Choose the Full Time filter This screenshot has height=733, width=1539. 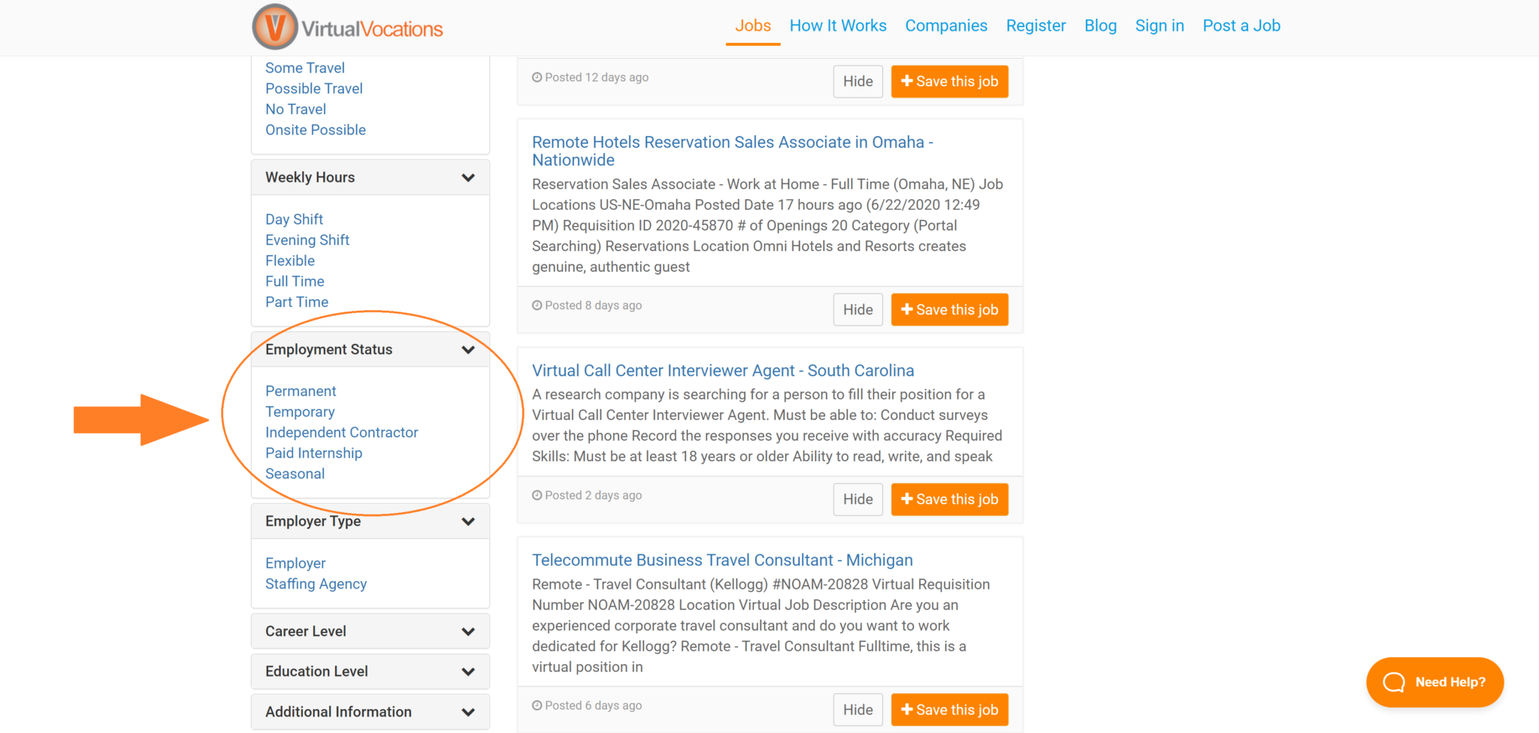(x=295, y=282)
